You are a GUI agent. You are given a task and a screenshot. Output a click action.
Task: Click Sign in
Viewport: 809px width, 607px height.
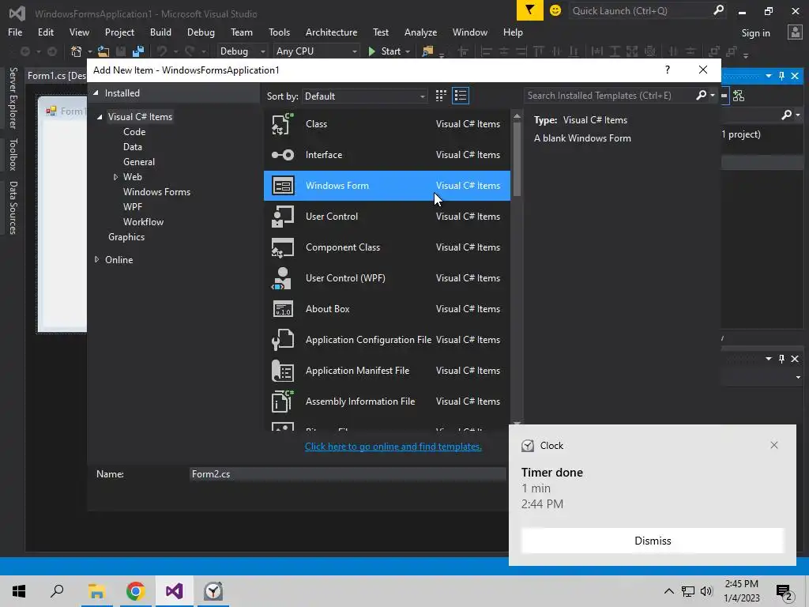tap(756, 33)
